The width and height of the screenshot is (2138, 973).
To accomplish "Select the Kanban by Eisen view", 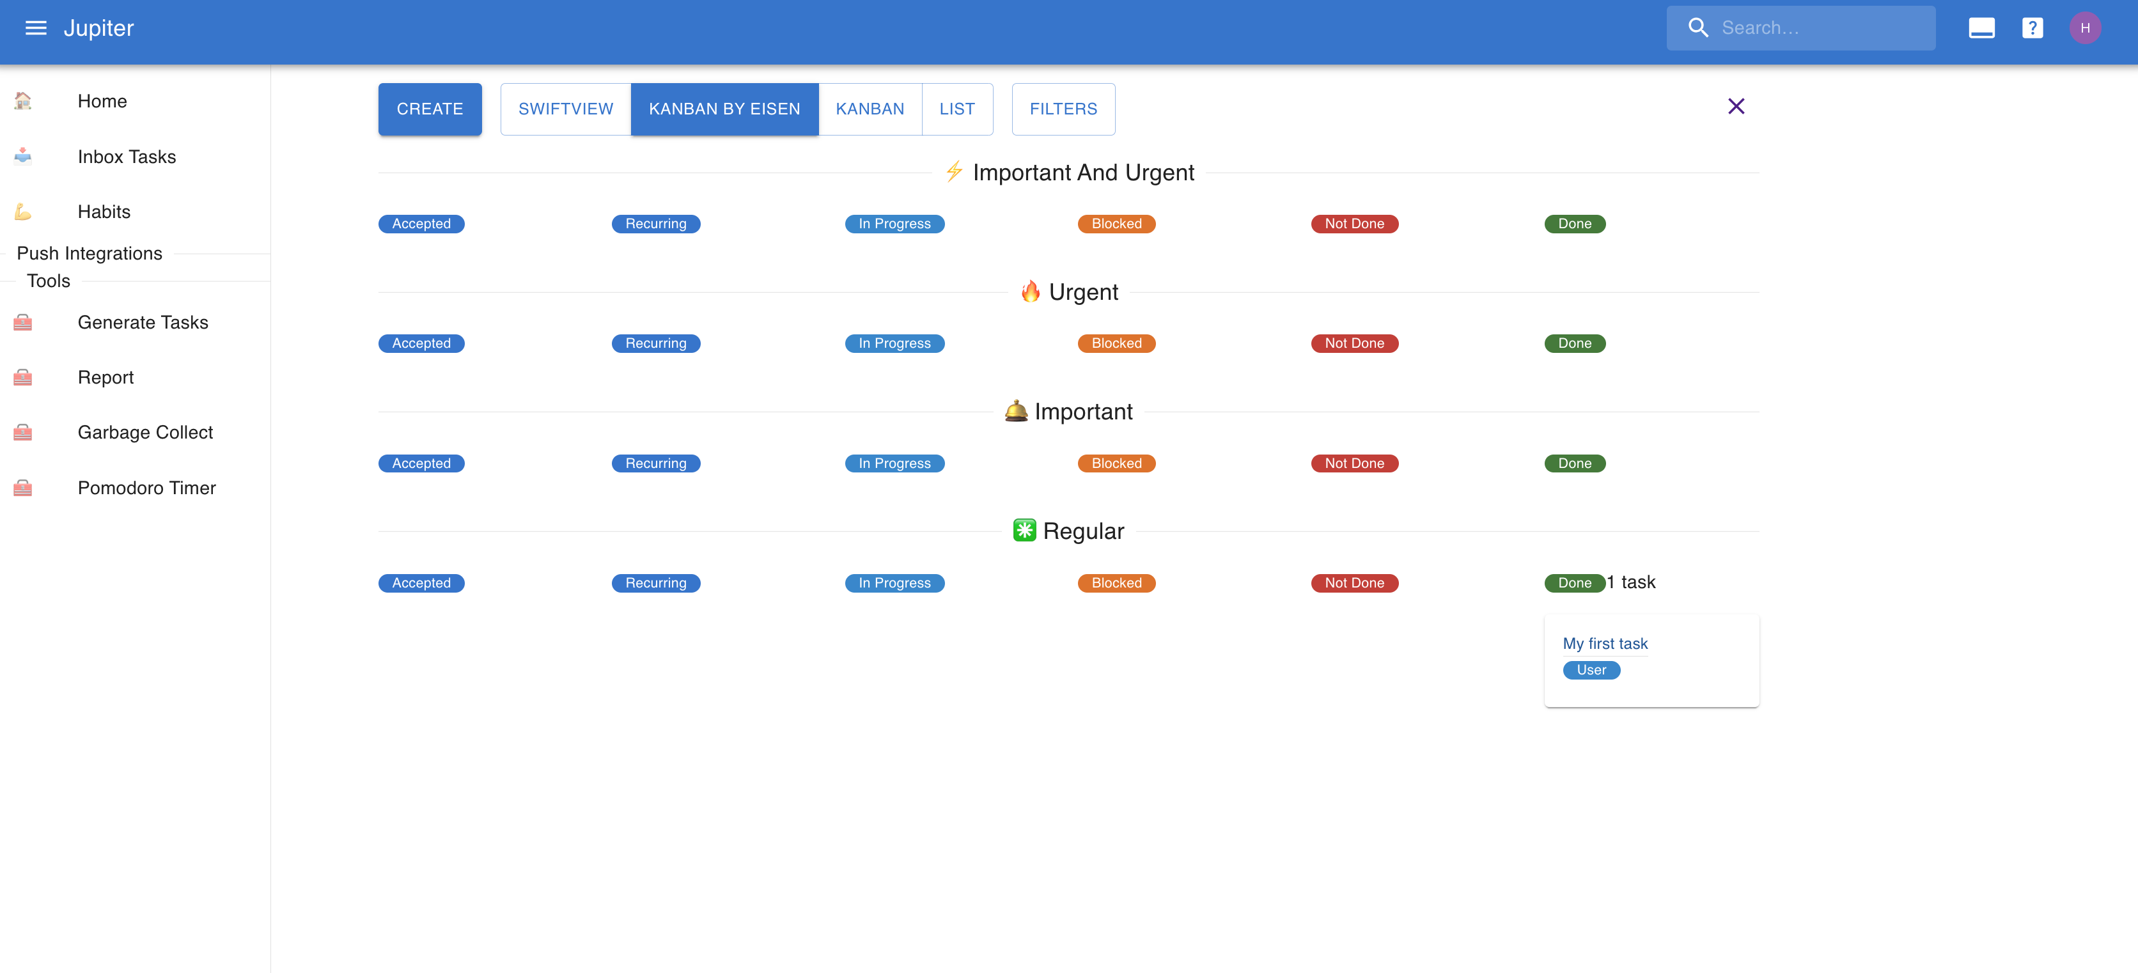I will (x=724, y=109).
